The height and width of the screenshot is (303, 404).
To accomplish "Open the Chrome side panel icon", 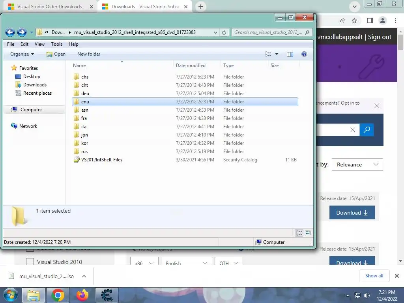I will [x=370, y=21].
